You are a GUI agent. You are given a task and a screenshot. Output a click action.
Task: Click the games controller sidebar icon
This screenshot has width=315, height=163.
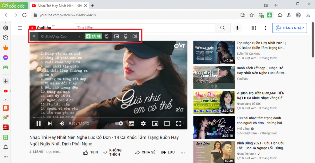(6, 67)
